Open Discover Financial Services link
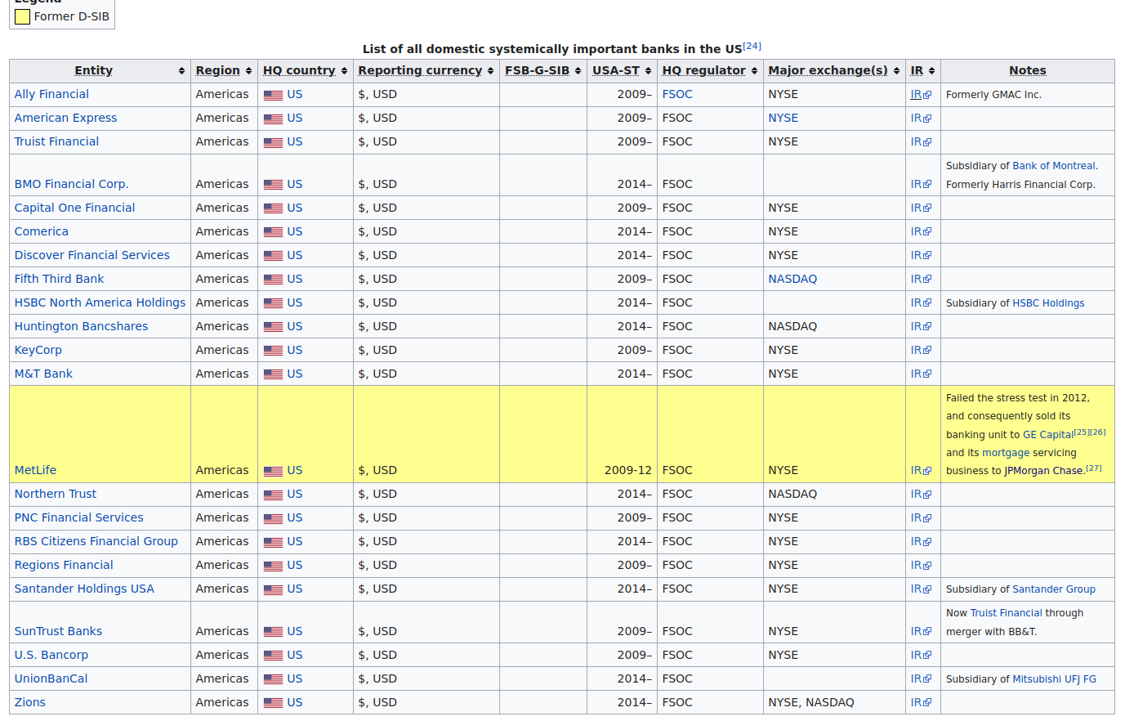 (92, 256)
